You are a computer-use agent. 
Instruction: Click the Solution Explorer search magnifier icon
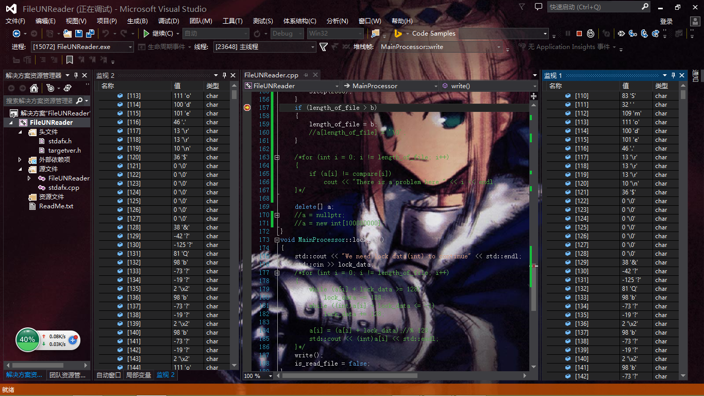click(79, 101)
